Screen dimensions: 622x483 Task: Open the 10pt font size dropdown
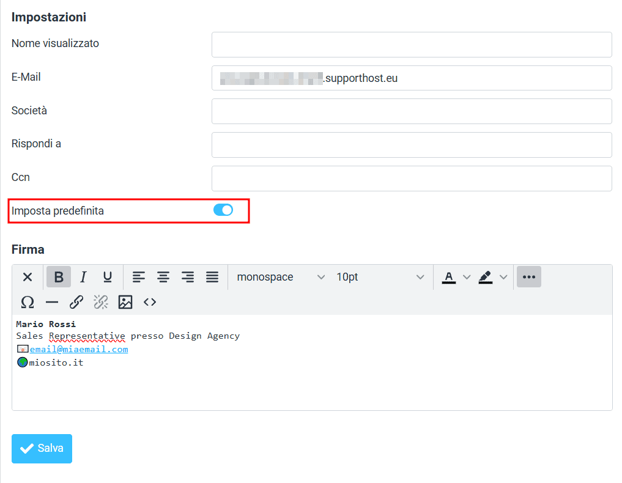pos(380,277)
